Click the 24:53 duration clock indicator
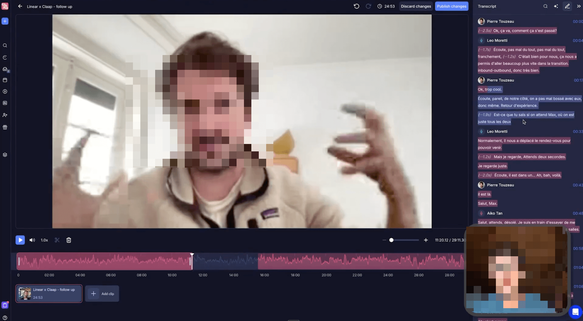583x321 pixels. (386, 6)
